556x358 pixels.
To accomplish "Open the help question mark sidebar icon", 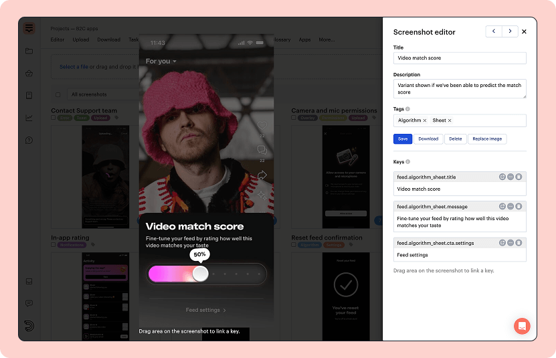I will tap(29, 140).
